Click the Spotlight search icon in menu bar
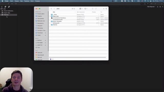Image resolution: width=164 pixels, height=92 pixels. (x=148, y=1)
